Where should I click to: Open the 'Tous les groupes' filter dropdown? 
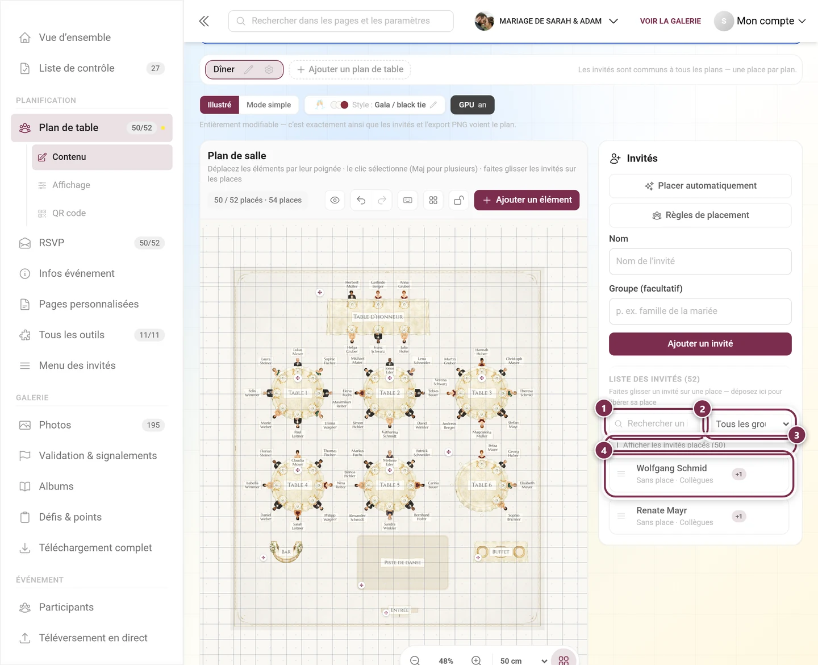751,424
